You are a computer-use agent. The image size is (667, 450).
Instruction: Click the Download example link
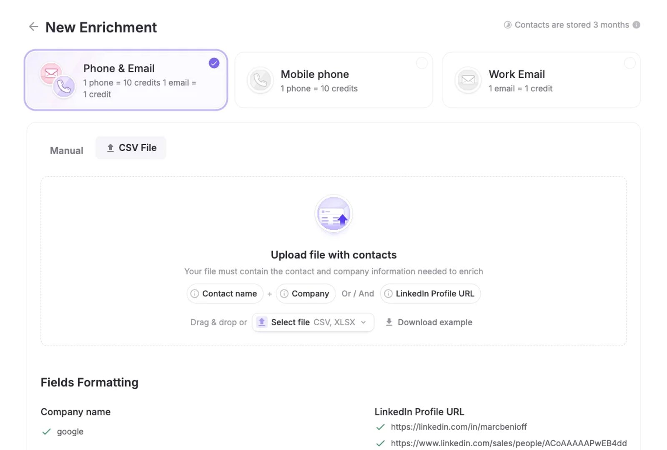tap(429, 322)
